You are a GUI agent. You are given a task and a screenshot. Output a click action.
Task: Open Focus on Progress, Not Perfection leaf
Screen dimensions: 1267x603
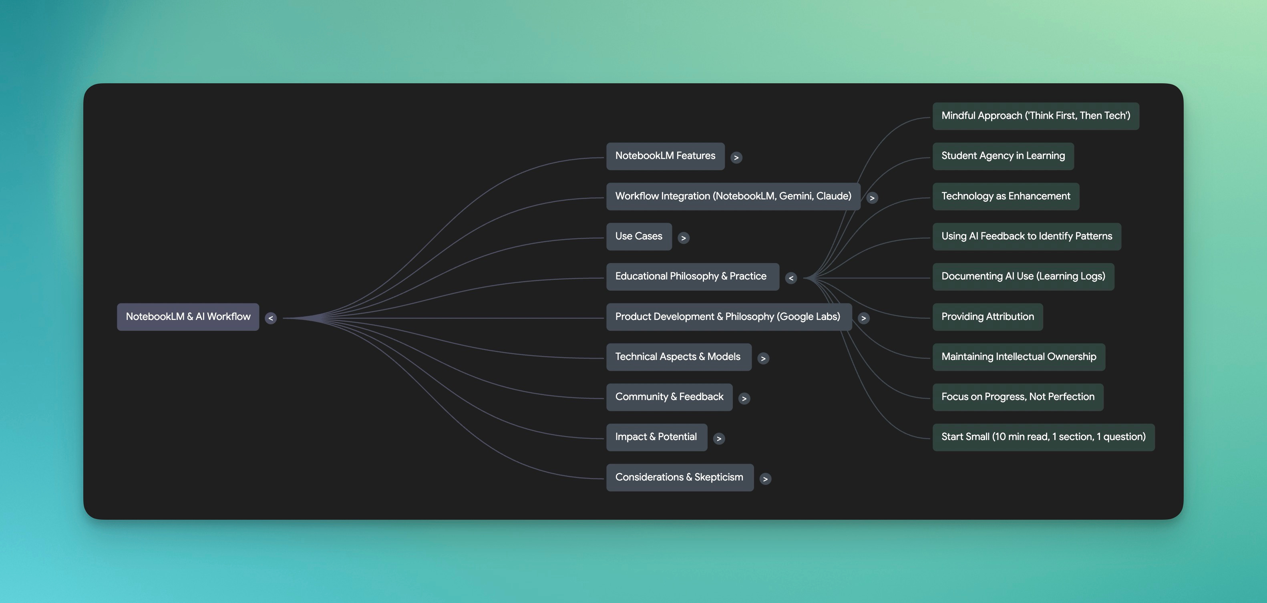(1018, 397)
